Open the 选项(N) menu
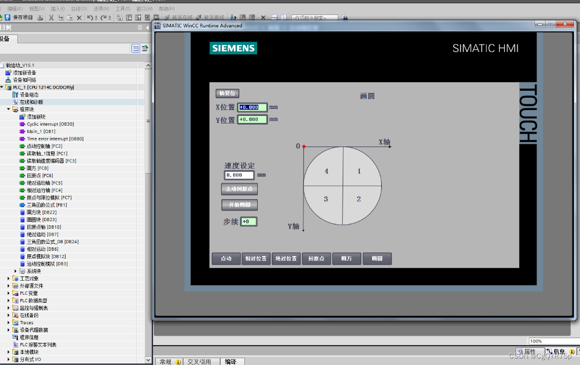 click(x=101, y=9)
